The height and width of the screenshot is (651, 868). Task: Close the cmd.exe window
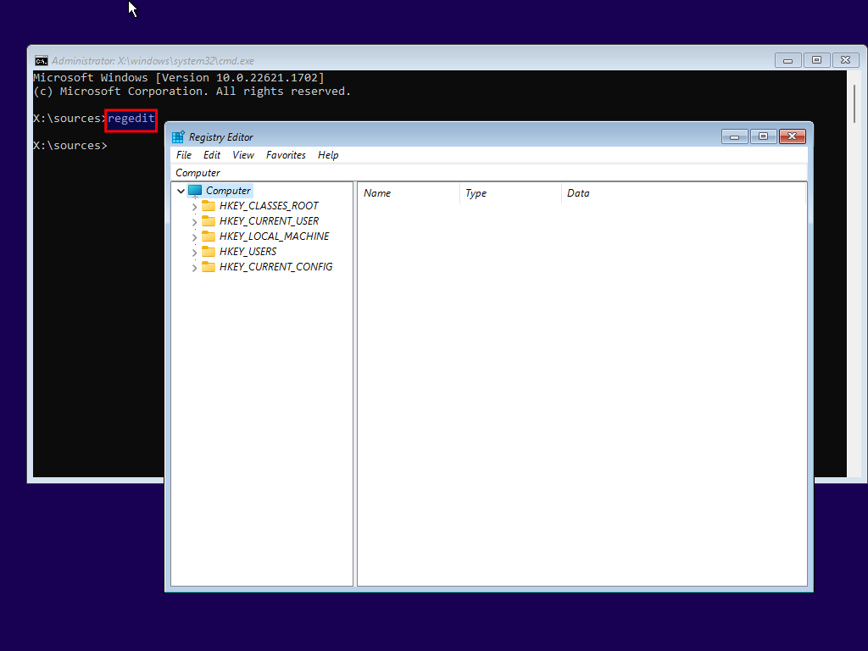tap(845, 60)
